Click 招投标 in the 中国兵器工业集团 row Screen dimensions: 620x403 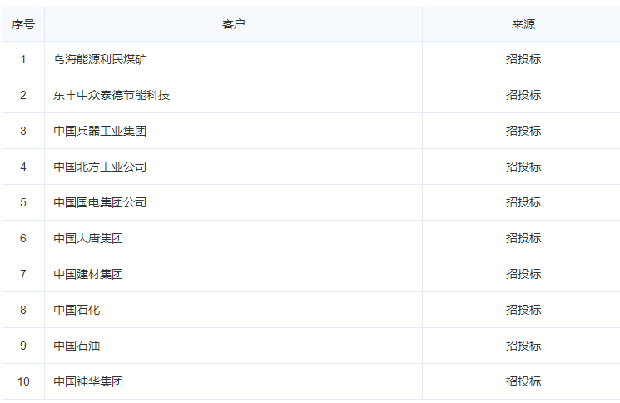pos(523,132)
